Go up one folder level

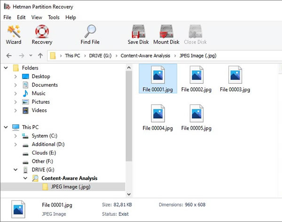point(40,56)
